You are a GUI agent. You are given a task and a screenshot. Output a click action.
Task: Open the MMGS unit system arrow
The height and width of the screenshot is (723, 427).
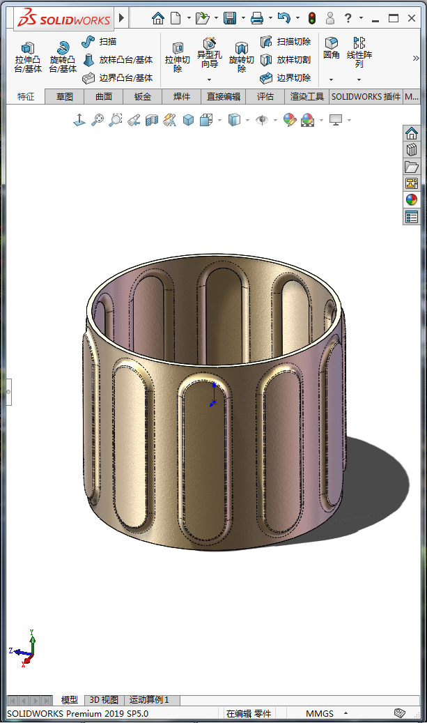pyautogui.click(x=346, y=713)
